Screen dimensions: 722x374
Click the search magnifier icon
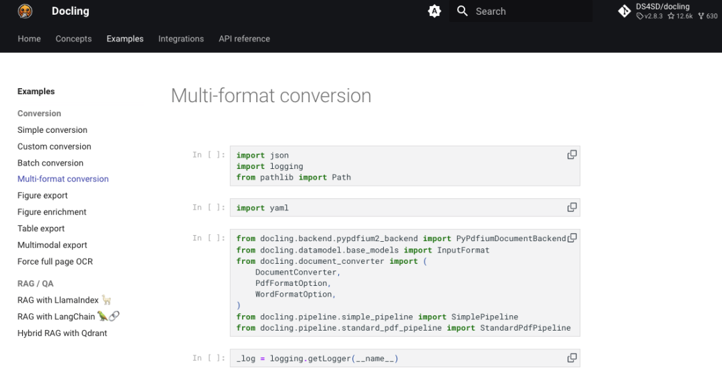[x=462, y=11]
